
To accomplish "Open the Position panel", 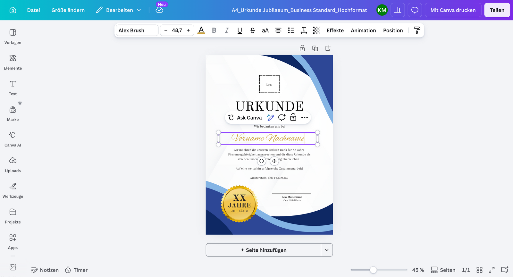I will pyautogui.click(x=393, y=30).
